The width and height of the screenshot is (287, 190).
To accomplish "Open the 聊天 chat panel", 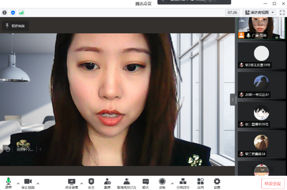I will (145, 183).
